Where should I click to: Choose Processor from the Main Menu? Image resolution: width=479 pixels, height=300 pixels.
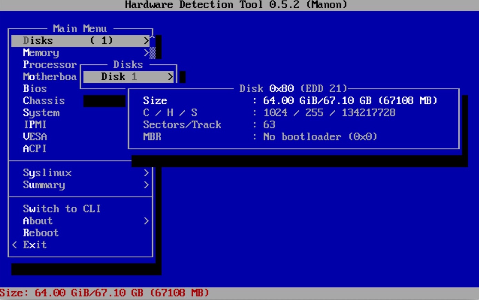pos(50,65)
